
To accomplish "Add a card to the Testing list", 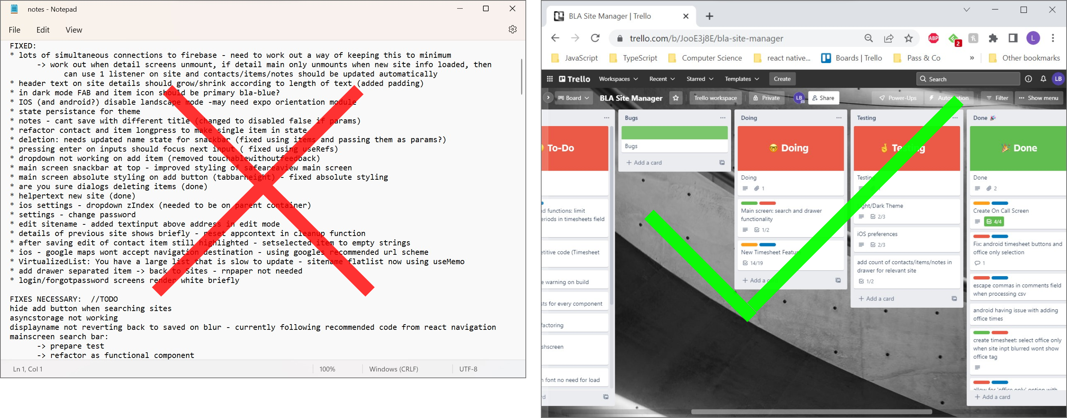I will pos(876,298).
